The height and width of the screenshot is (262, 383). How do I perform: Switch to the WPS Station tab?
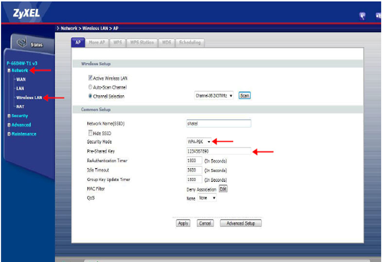pyautogui.click(x=142, y=43)
